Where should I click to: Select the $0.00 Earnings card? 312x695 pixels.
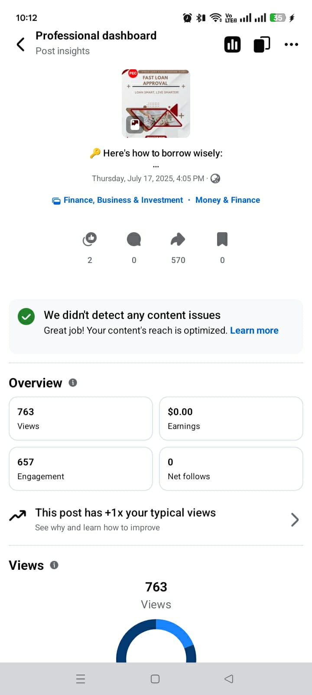[x=231, y=419]
